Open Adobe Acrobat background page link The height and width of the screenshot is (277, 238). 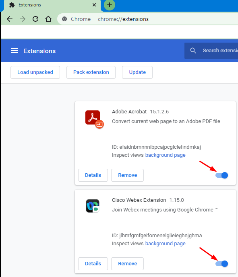[165, 155]
